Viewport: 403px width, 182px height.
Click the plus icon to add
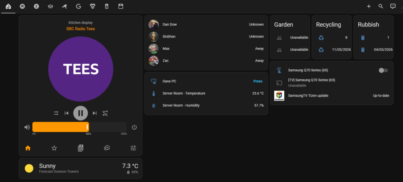click(369, 6)
